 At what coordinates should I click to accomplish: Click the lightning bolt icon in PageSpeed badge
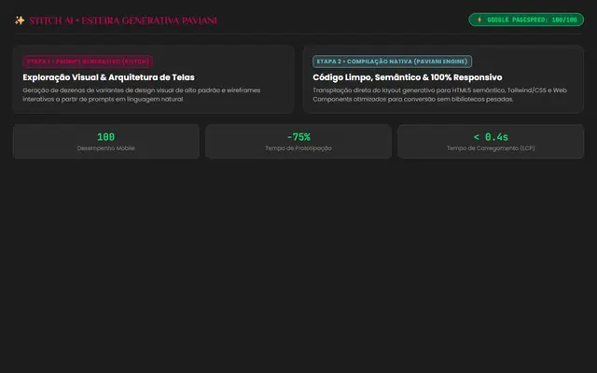(479, 20)
